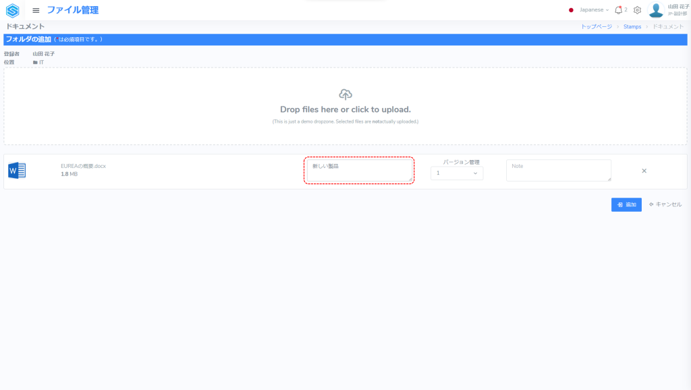Click the EUREAの概要.docx file name
This screenshot has height=390, width=691.
[x=83, y=166]
